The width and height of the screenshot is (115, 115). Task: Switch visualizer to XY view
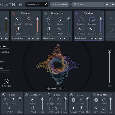click(x=63, y=89)
